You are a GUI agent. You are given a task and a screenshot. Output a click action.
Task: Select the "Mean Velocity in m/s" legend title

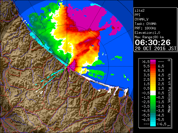pos(169,93)
